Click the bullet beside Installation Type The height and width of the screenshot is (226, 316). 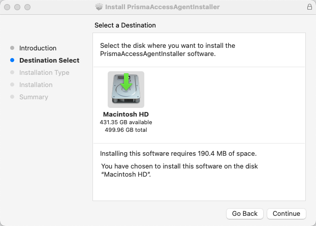pos(12,72)
